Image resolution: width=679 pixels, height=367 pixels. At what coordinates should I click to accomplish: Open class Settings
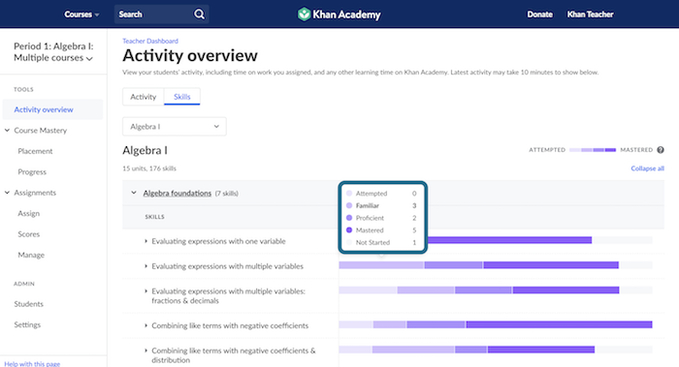pyautogui.click(x=27, y=324)
